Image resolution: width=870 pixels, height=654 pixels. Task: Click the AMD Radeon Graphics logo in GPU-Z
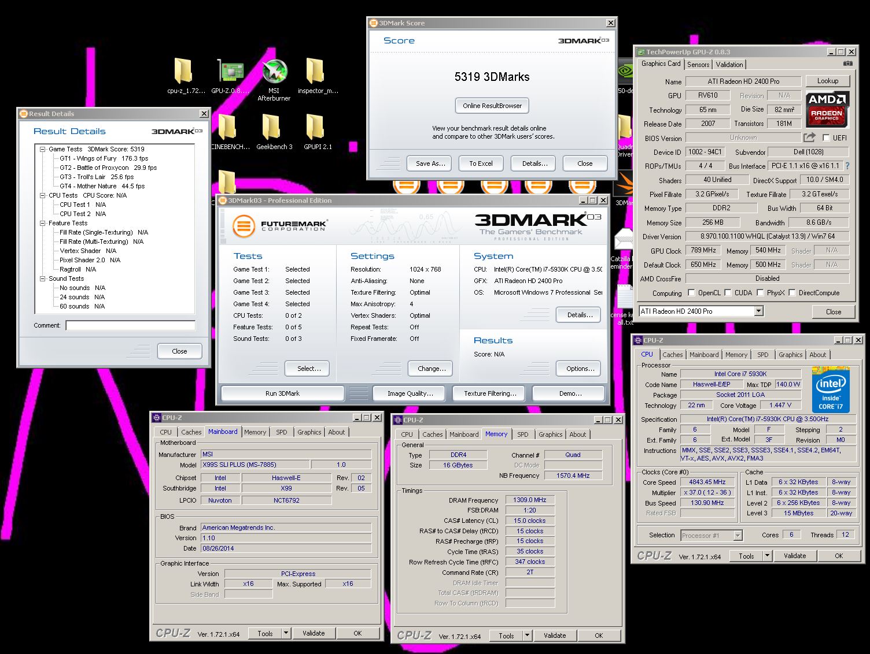click(827, 109)
